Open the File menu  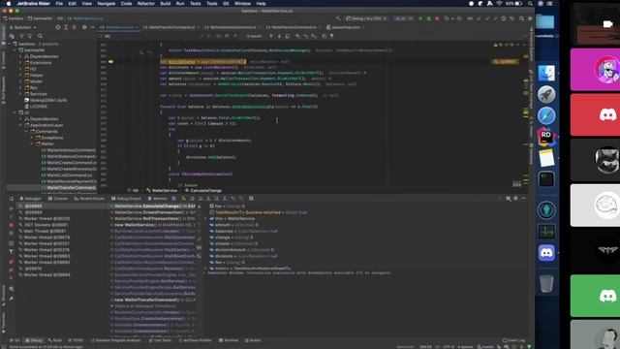point(59,4)
